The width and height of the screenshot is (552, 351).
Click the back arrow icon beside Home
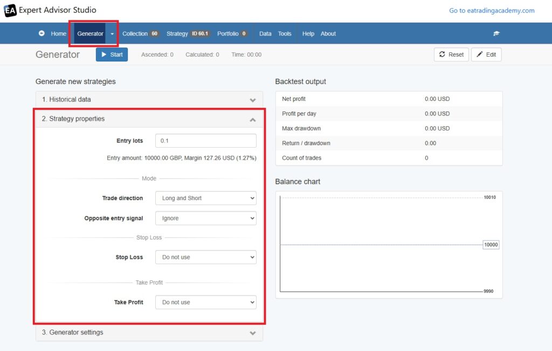point(42,33)
